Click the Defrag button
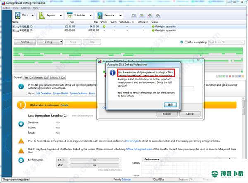Image resolution: width=248 pixels, height=183 pixels. point(48,42)
